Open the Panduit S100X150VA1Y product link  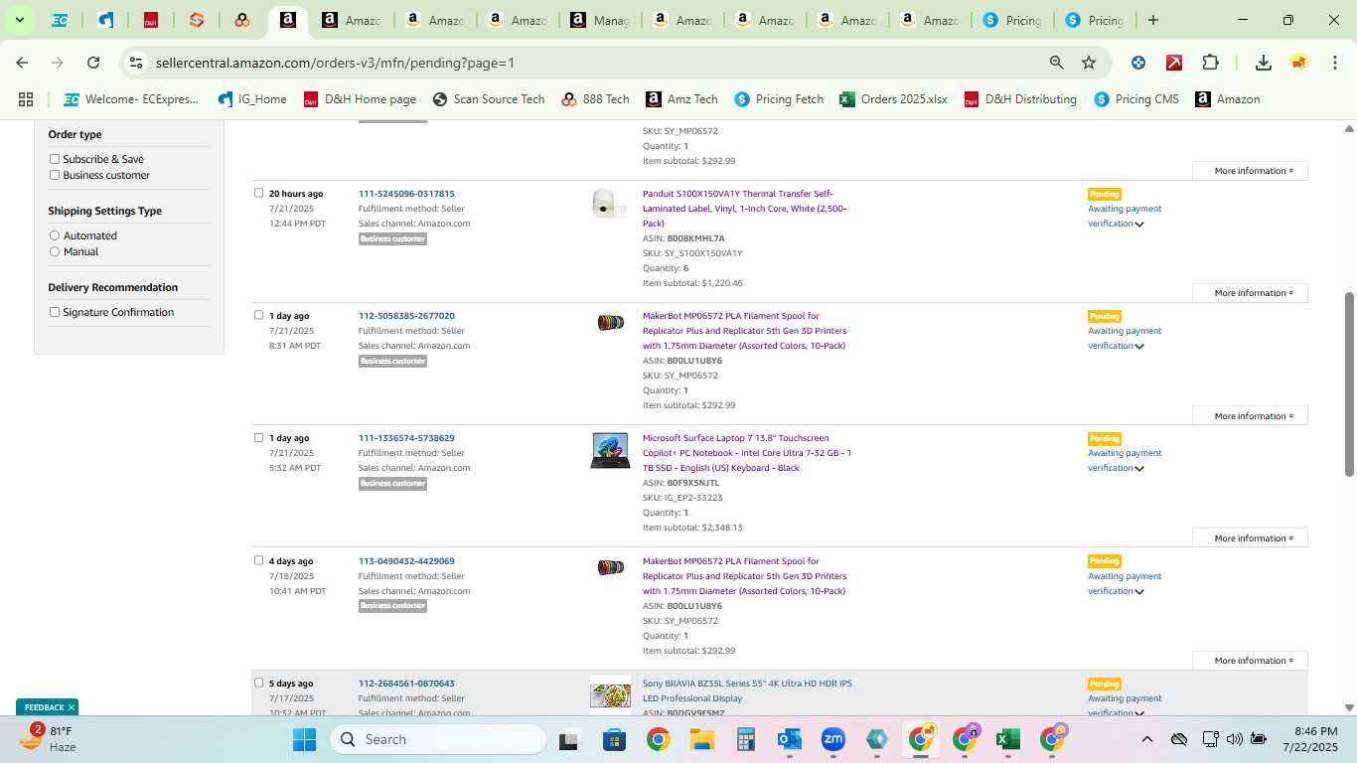point(745,209)
